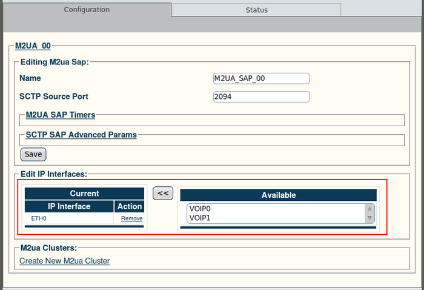This screenshot has width=424, height=290.
Task: Move selected interface with << button
Action: pyautogui.click(x=163, y=194)
